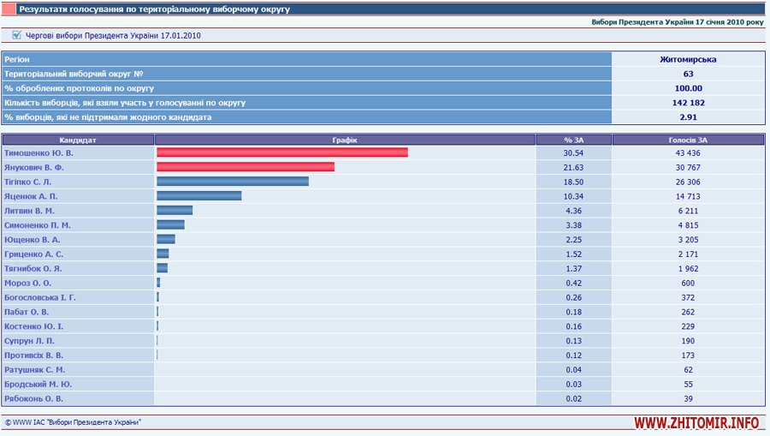This screenshot has height=436, width=770.
Task: Click the Житомирська region value
Action: point(688,59)
